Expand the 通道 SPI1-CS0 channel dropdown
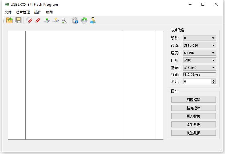The height and width of the screenshot is (154, 225). point(199,45)
